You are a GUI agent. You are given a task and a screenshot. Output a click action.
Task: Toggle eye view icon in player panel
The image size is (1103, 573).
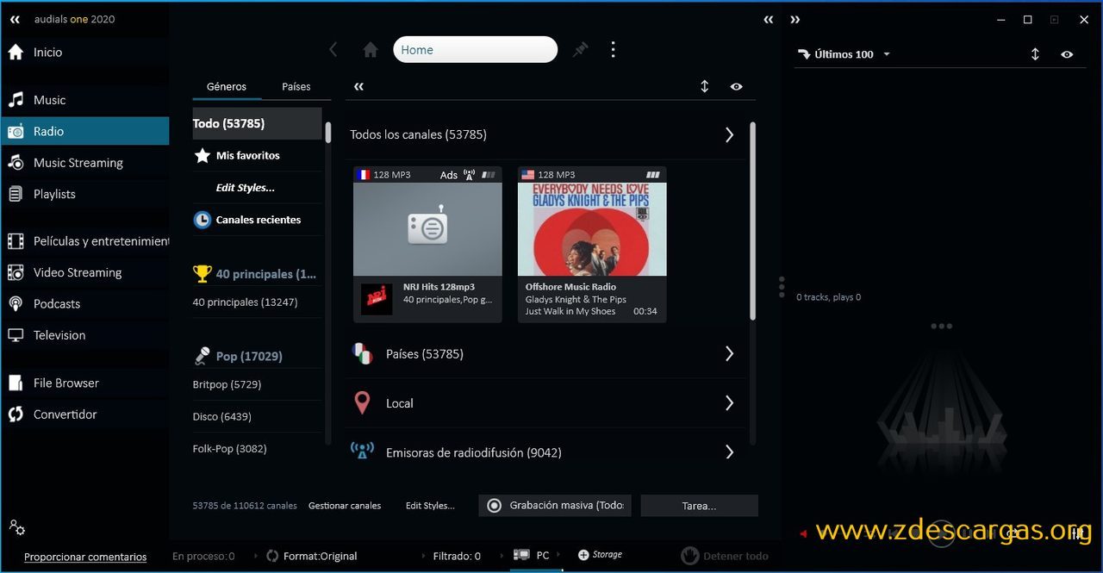(1067, 54)
